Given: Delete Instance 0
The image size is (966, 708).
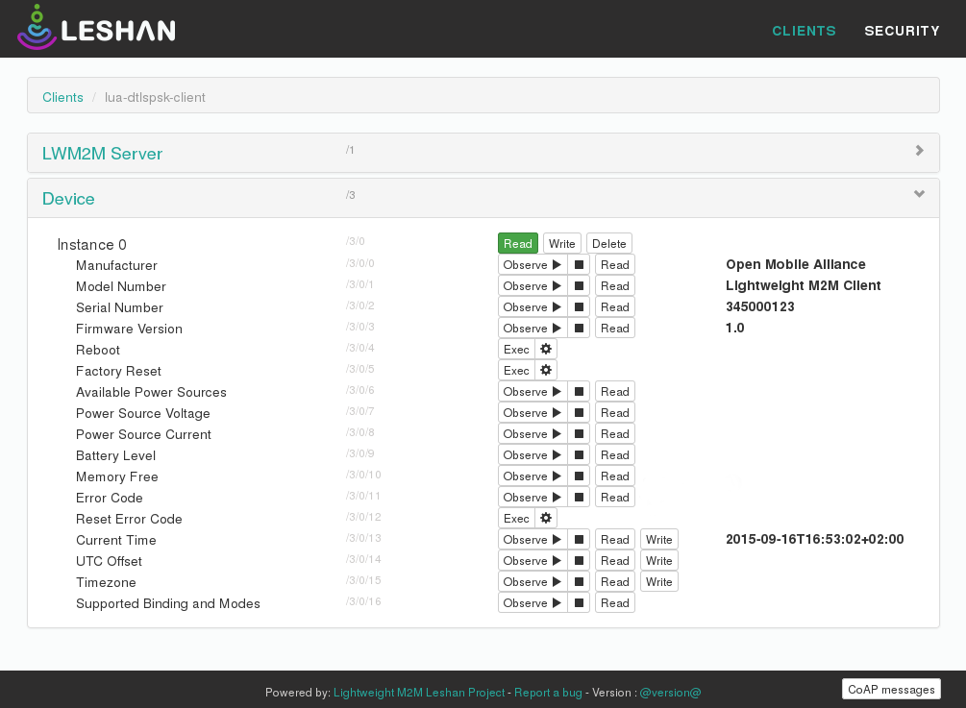Looking at the screenshot, I should (608, 243).
